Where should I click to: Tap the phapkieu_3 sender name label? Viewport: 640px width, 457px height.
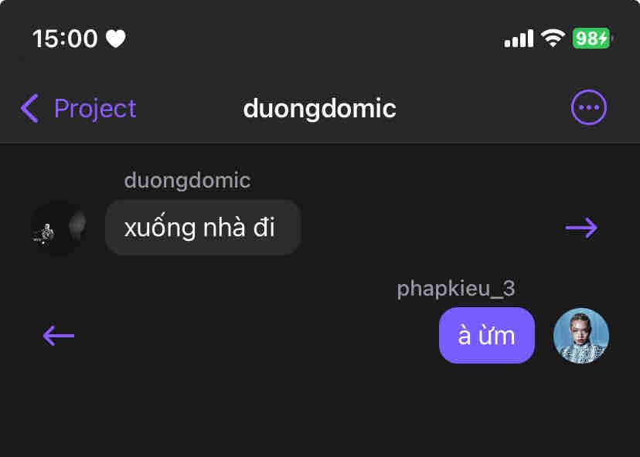coord(456,289)
